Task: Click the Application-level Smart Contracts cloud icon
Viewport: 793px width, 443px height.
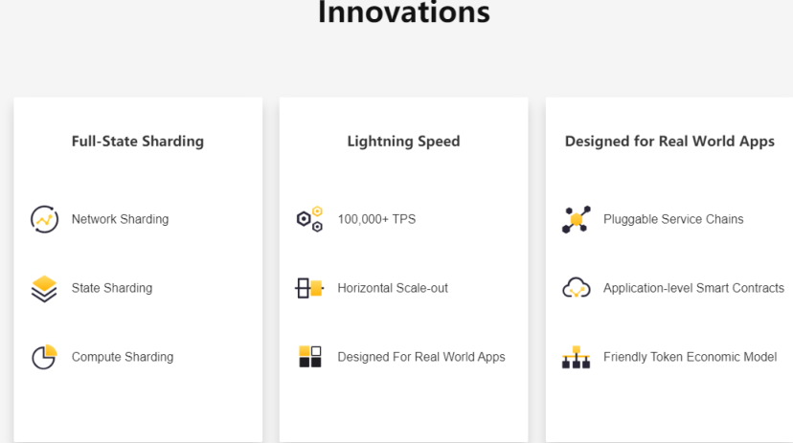Action: pyautogui.click(x=576, y=288)
